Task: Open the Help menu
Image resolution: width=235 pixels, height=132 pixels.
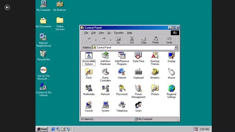Action: point(130,33)
